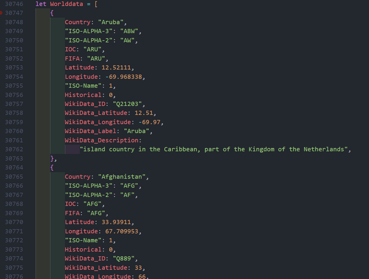The width and height of the screenshot is (369, 279).
Task: Click the Longitude value 67.709953
Action: point(122,231)
